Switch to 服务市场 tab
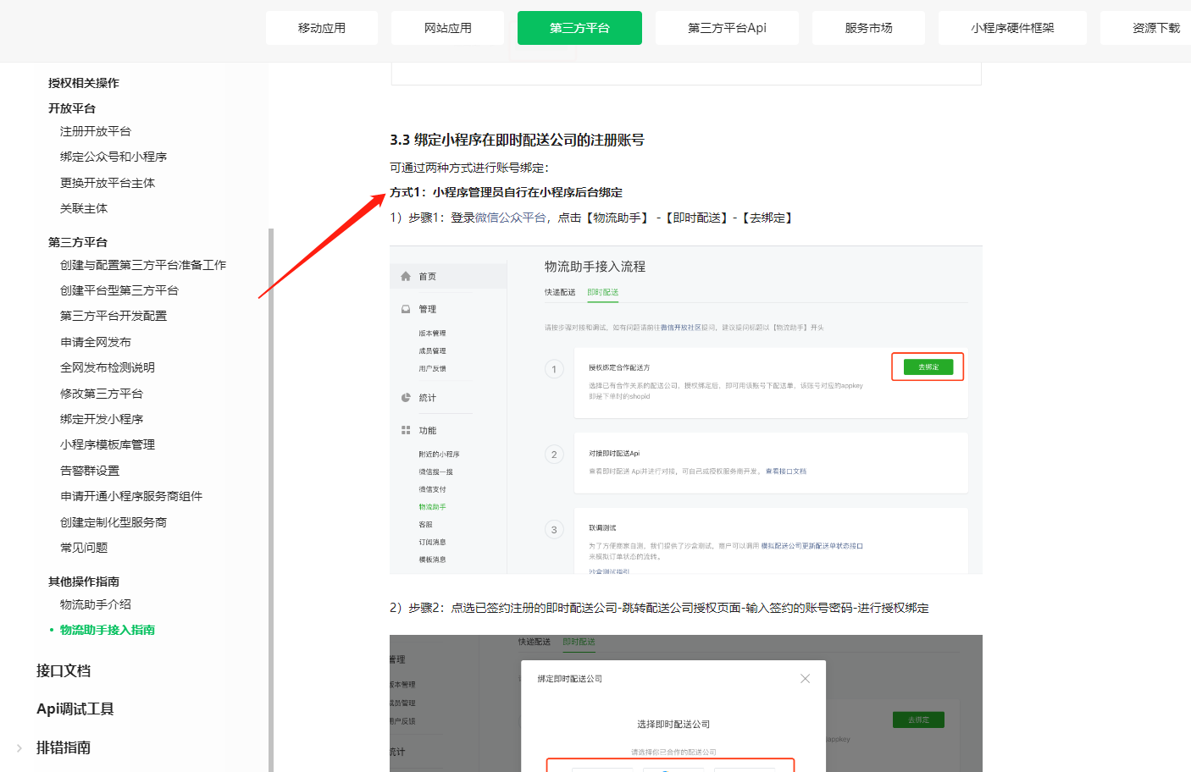1191x772 pixels. [x=868, y=28]
